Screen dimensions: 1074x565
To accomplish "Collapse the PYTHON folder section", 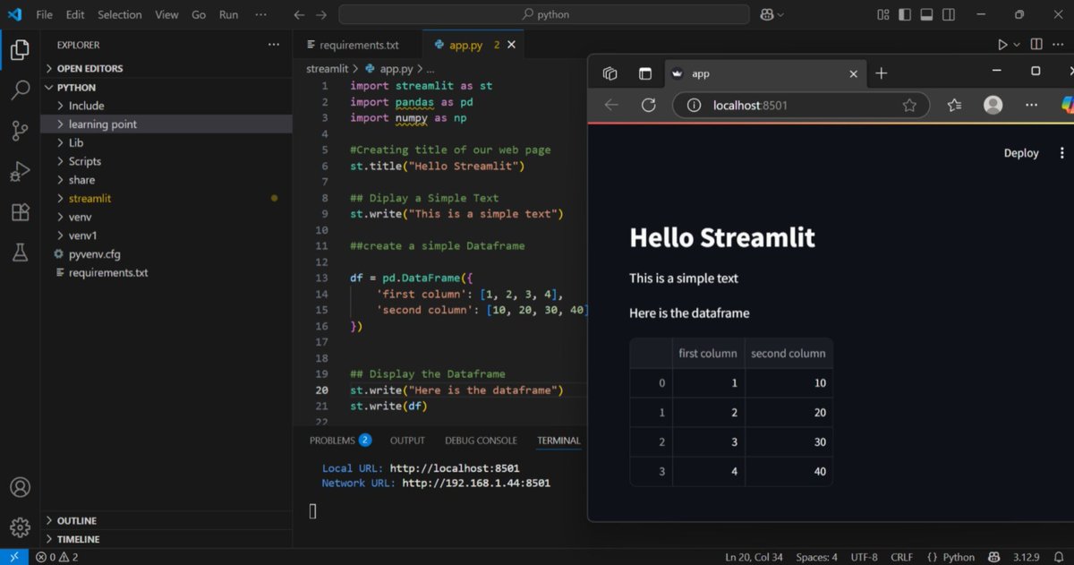I will [x=166, y=87].
